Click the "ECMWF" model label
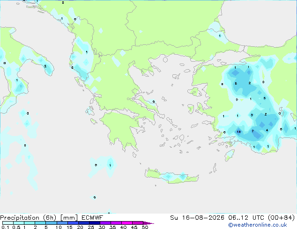Image resolution: width=297 pixels, height=229 pixels. tap(92, 217)
